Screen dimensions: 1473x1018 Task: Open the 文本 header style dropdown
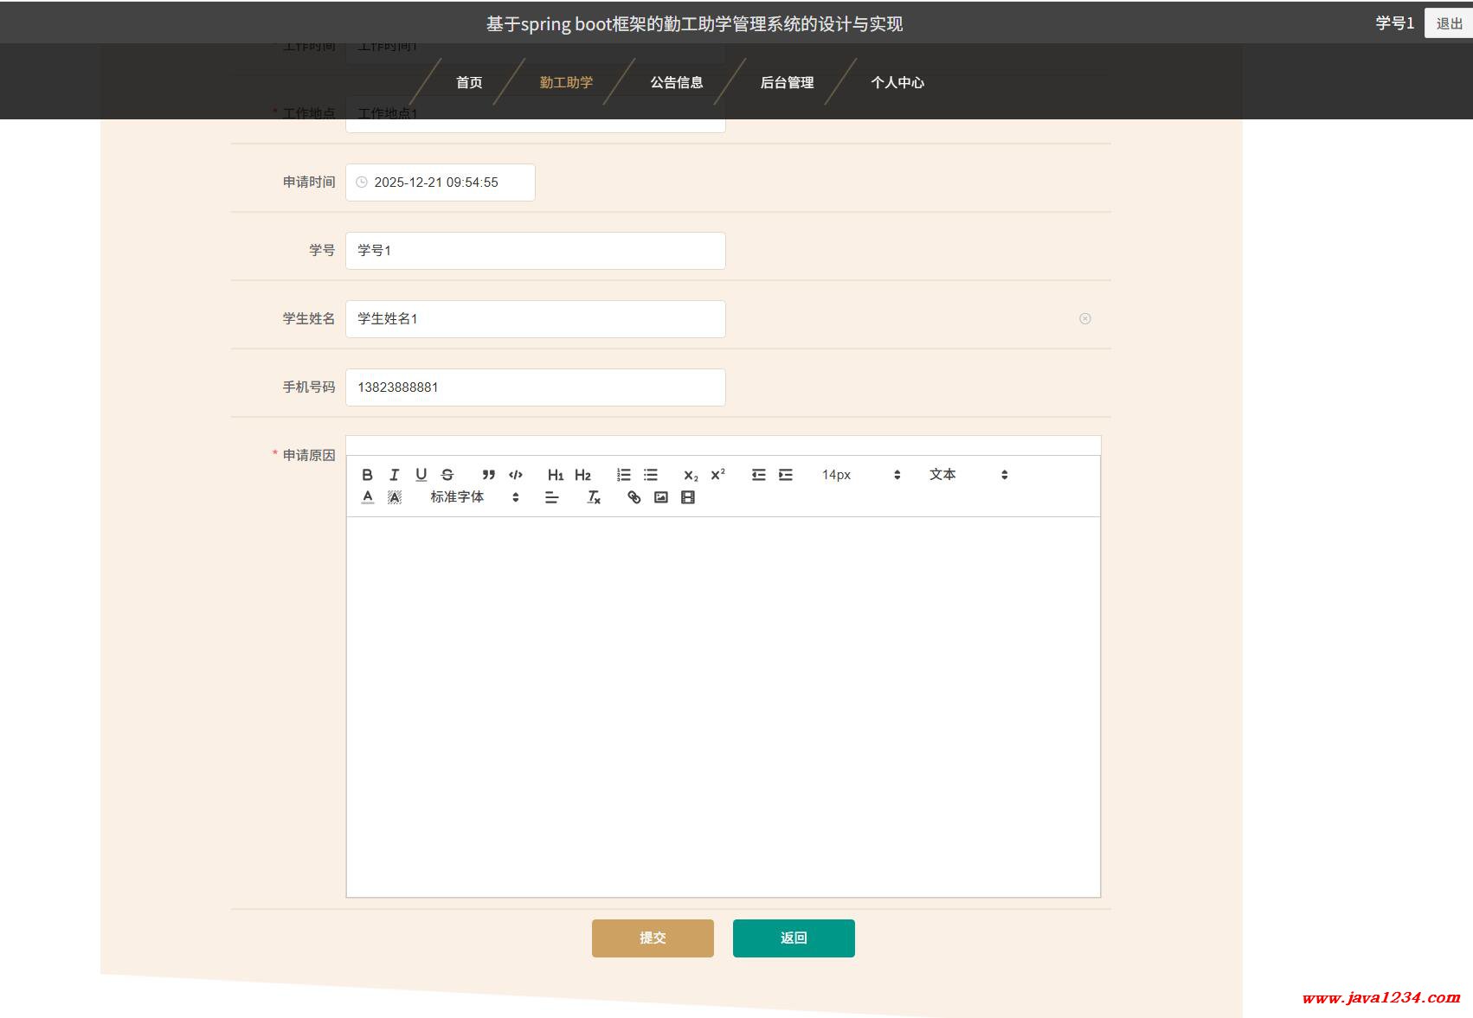968,475
